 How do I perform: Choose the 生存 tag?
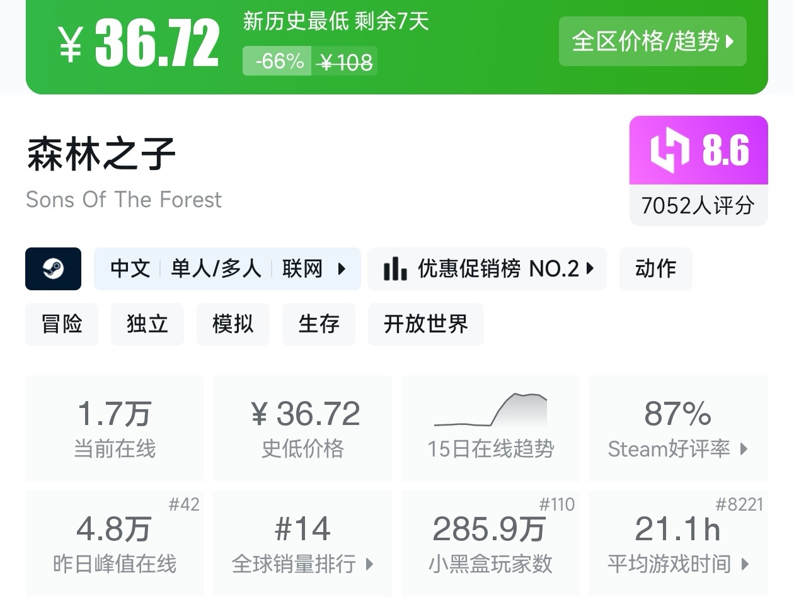click(x=319, y=324)
